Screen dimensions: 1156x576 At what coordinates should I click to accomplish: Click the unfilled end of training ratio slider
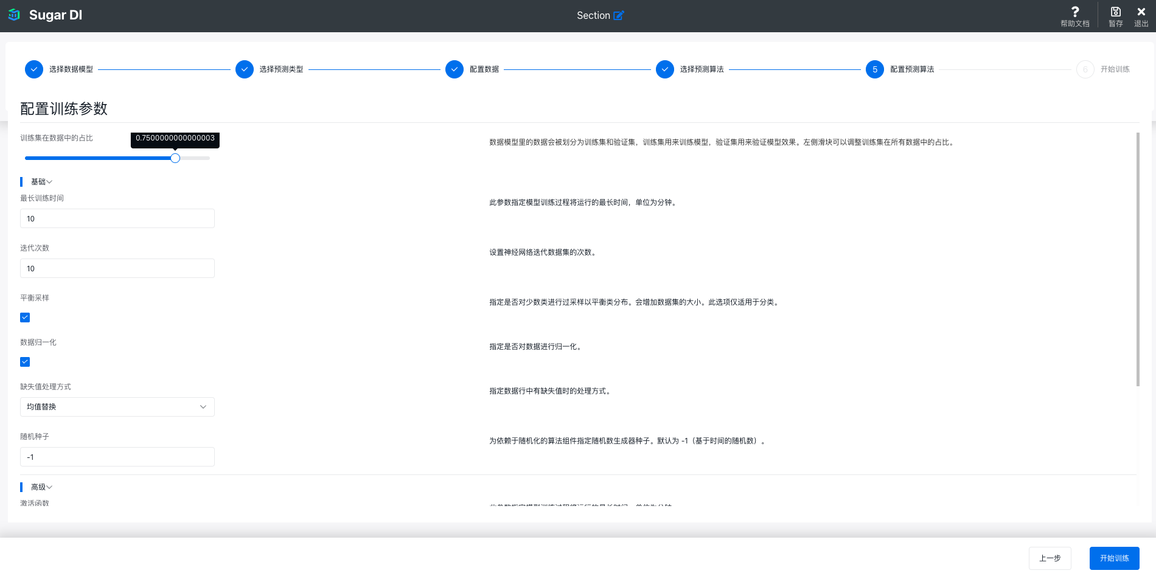click(195, 158)
